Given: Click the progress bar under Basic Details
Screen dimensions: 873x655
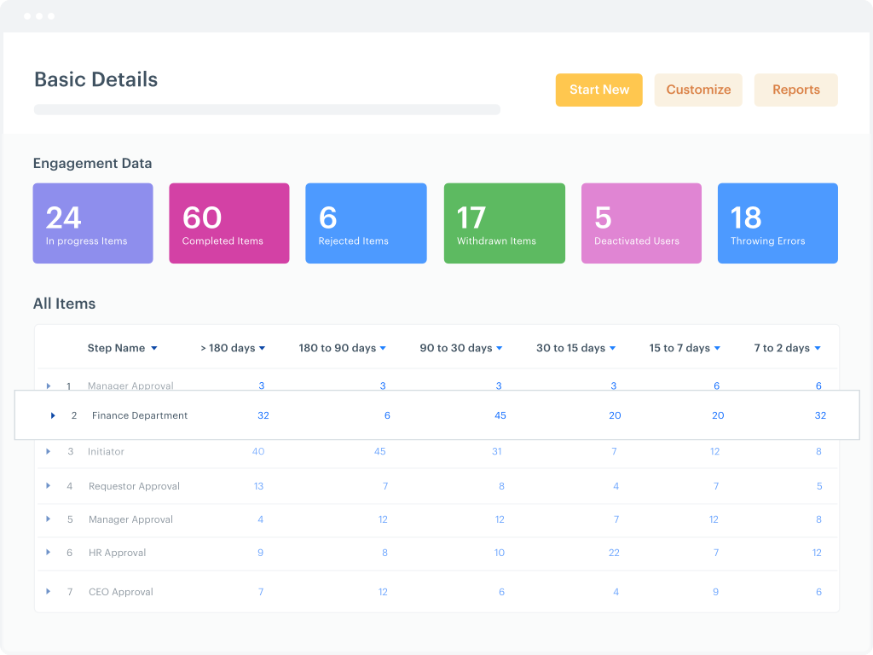Looking at the screenshot, I should point(267,109).
